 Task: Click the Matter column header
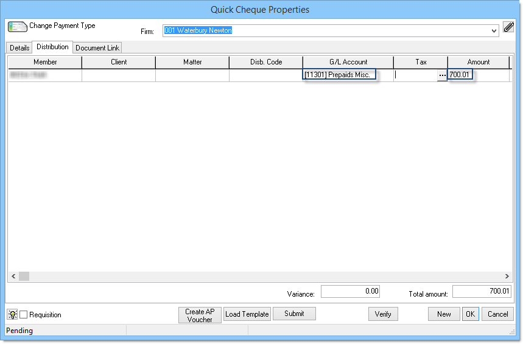coord(192,62)
